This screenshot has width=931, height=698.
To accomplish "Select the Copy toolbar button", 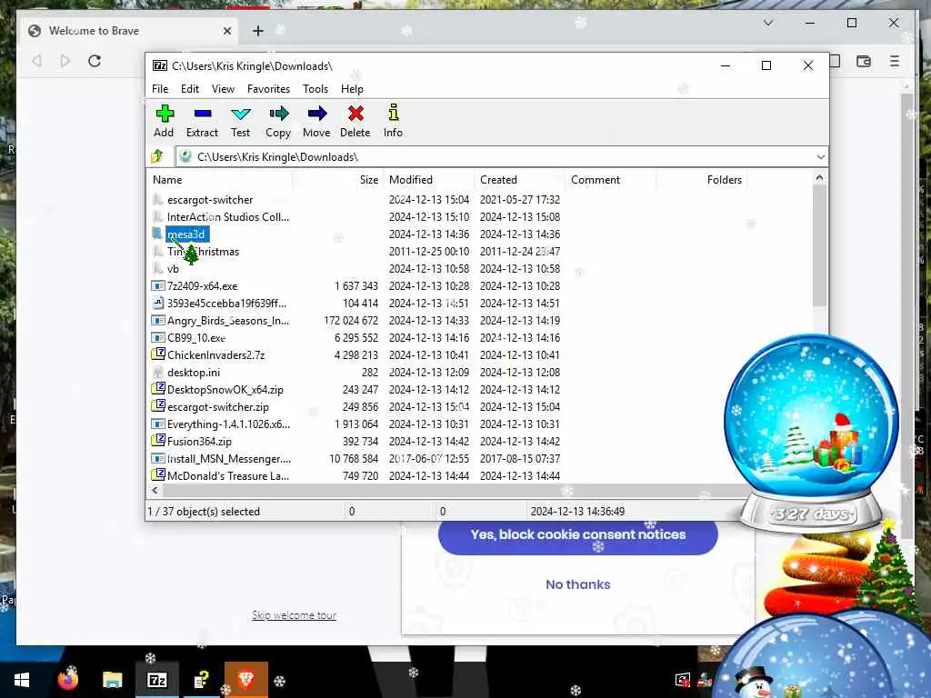I will click(x=278, y=122).
